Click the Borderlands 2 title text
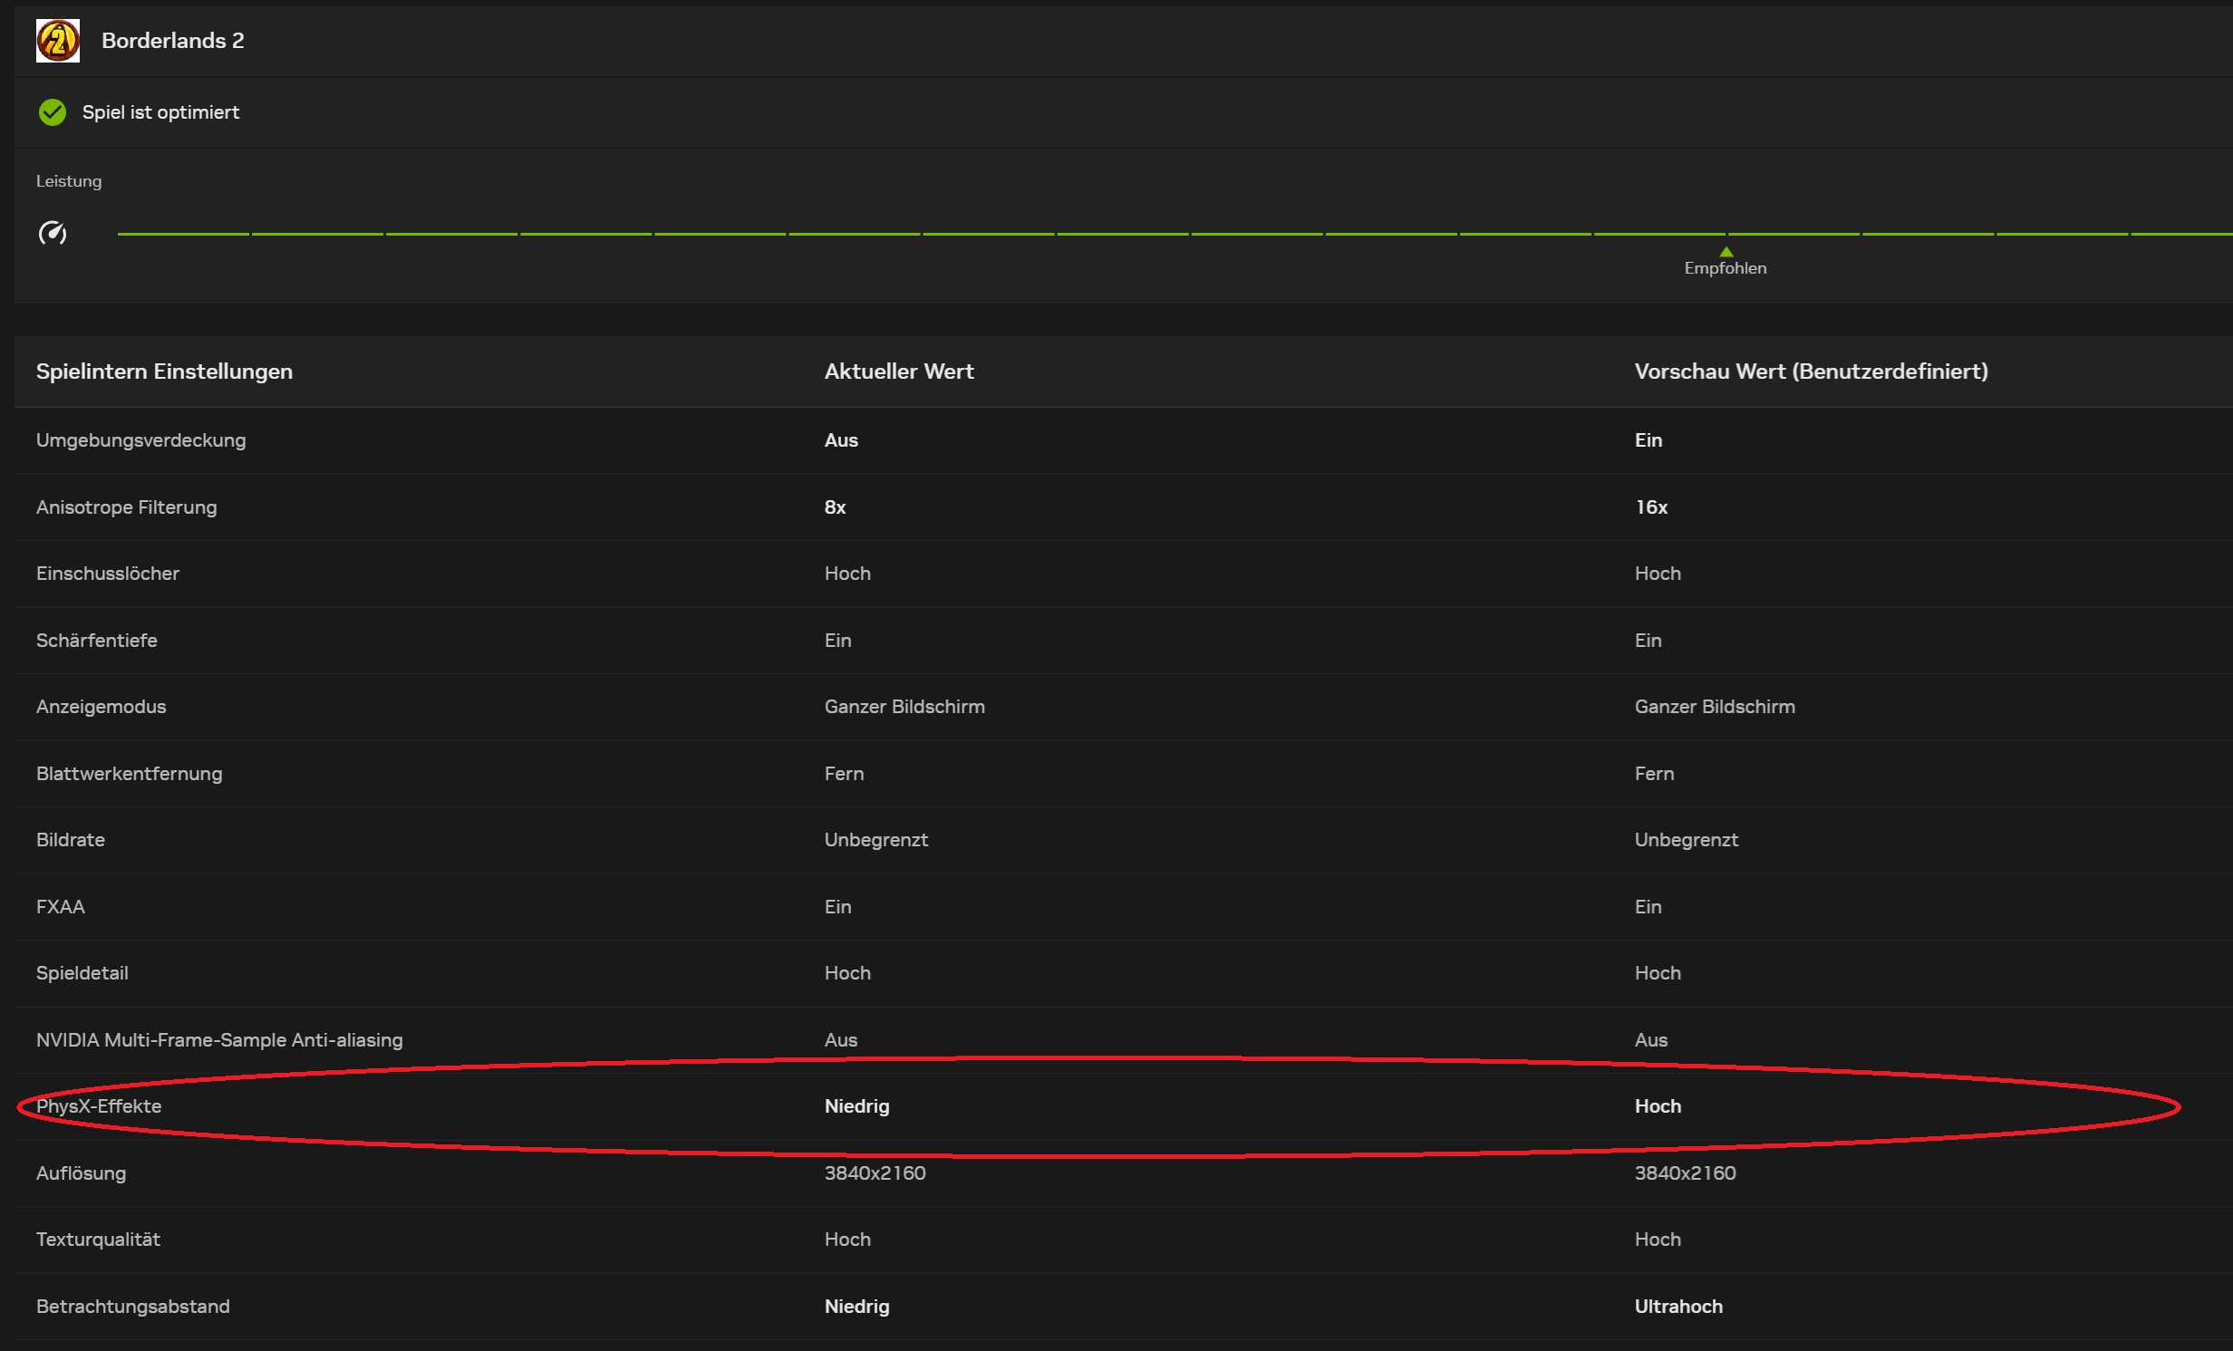Image resolution: width=2233 pixels, height=1351 pixels. 173,41
